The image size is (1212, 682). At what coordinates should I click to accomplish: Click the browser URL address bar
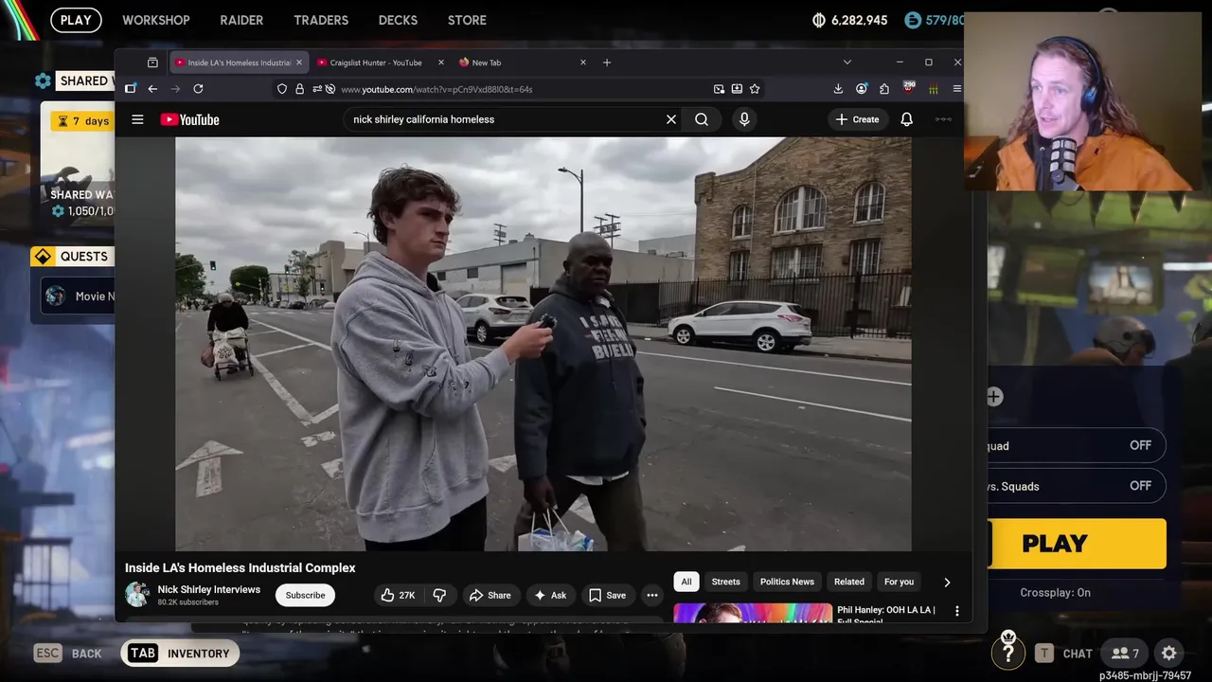521,89
